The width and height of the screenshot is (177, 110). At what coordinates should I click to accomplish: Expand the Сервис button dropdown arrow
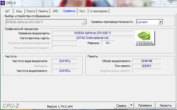pyautogui.click(x=131, y=105)
